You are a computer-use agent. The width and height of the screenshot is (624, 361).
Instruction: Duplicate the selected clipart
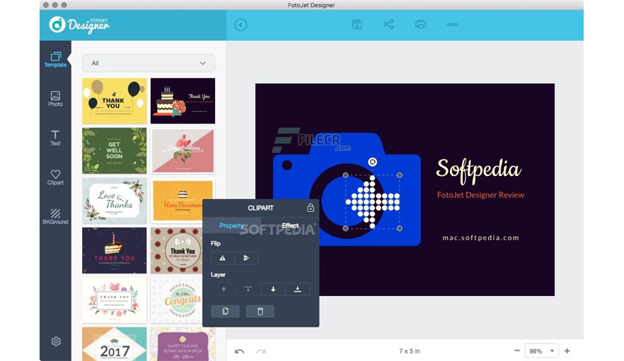point(225,311)
